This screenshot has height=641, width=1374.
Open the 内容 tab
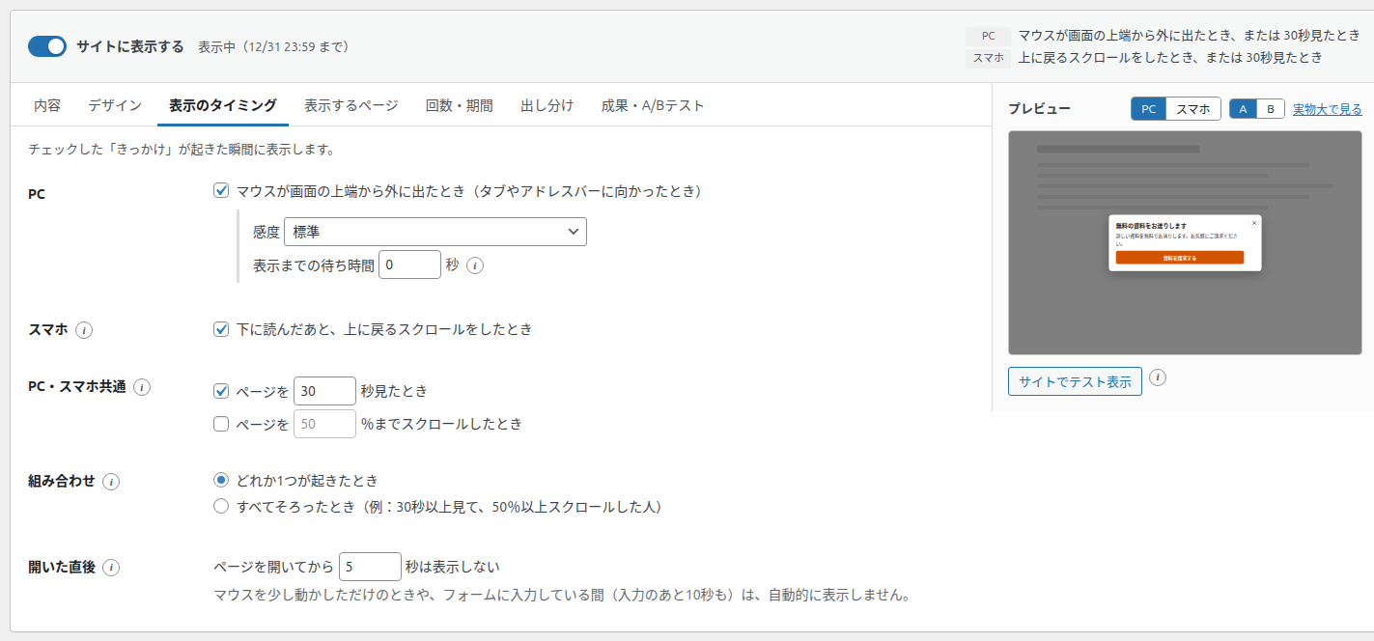[x=47, y=106]
